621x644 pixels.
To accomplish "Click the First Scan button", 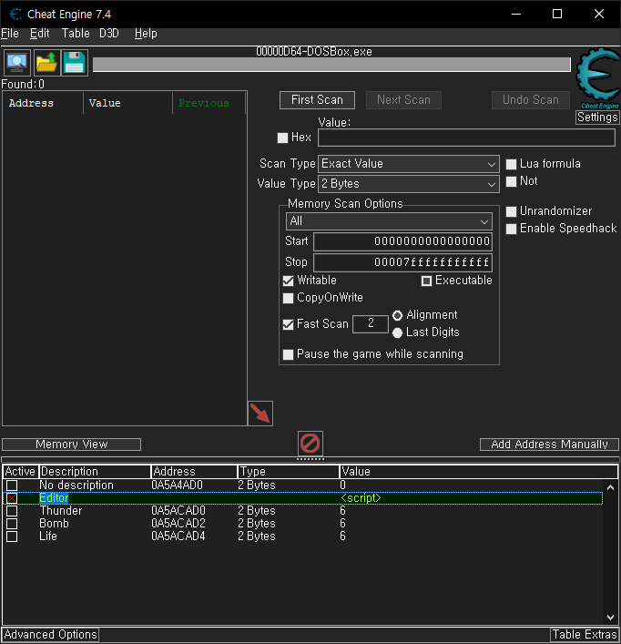I will [317, 100].
